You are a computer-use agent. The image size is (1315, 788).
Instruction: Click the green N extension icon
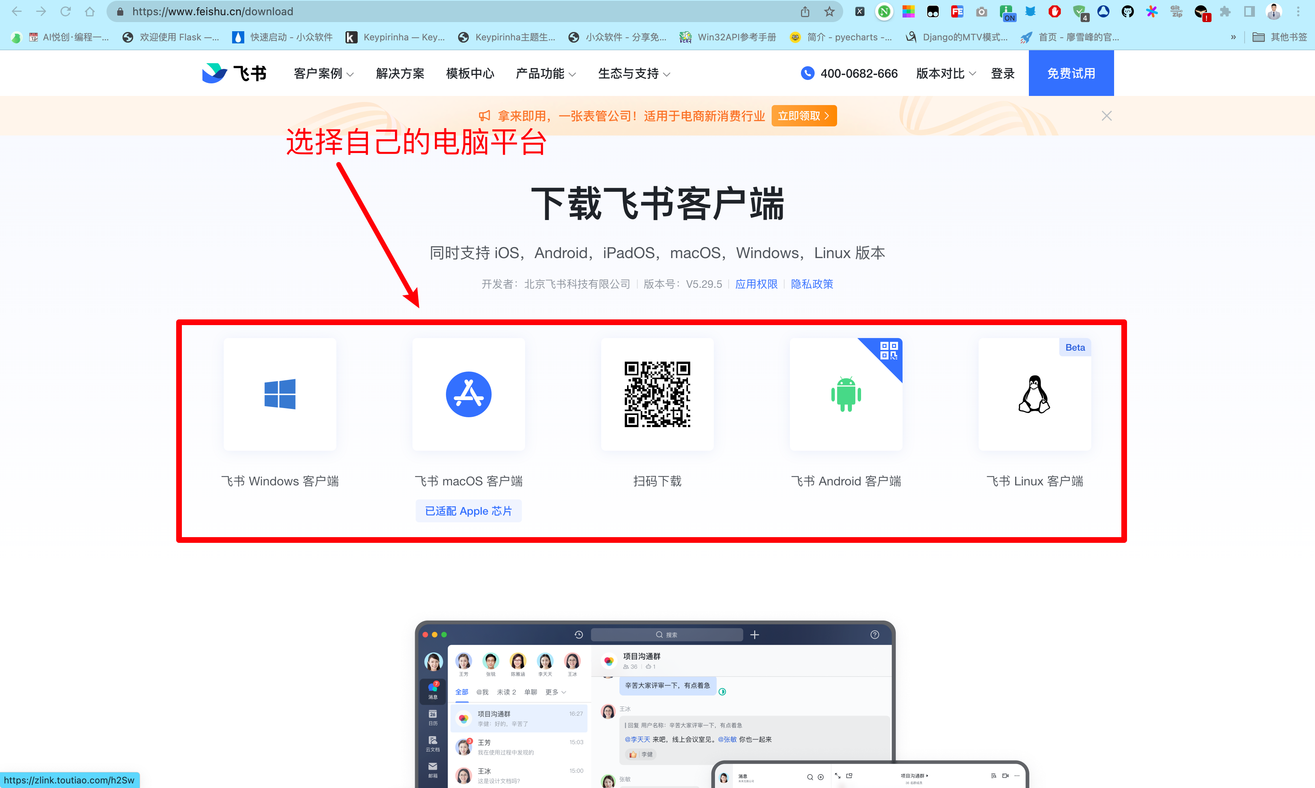click(x=884, y=11)
